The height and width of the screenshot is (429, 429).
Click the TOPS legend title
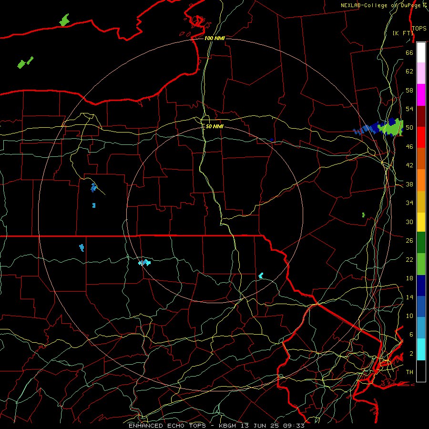(419, 29)
